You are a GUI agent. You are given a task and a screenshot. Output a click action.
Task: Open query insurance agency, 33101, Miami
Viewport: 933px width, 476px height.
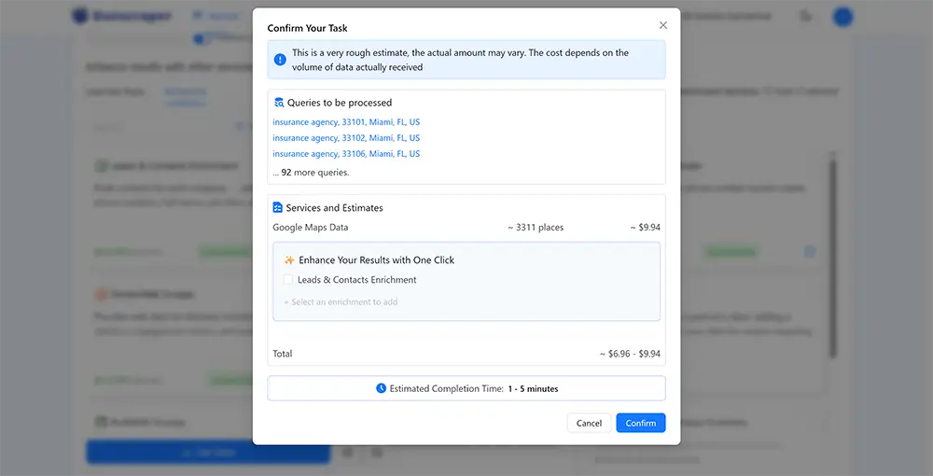click(346, 122)
